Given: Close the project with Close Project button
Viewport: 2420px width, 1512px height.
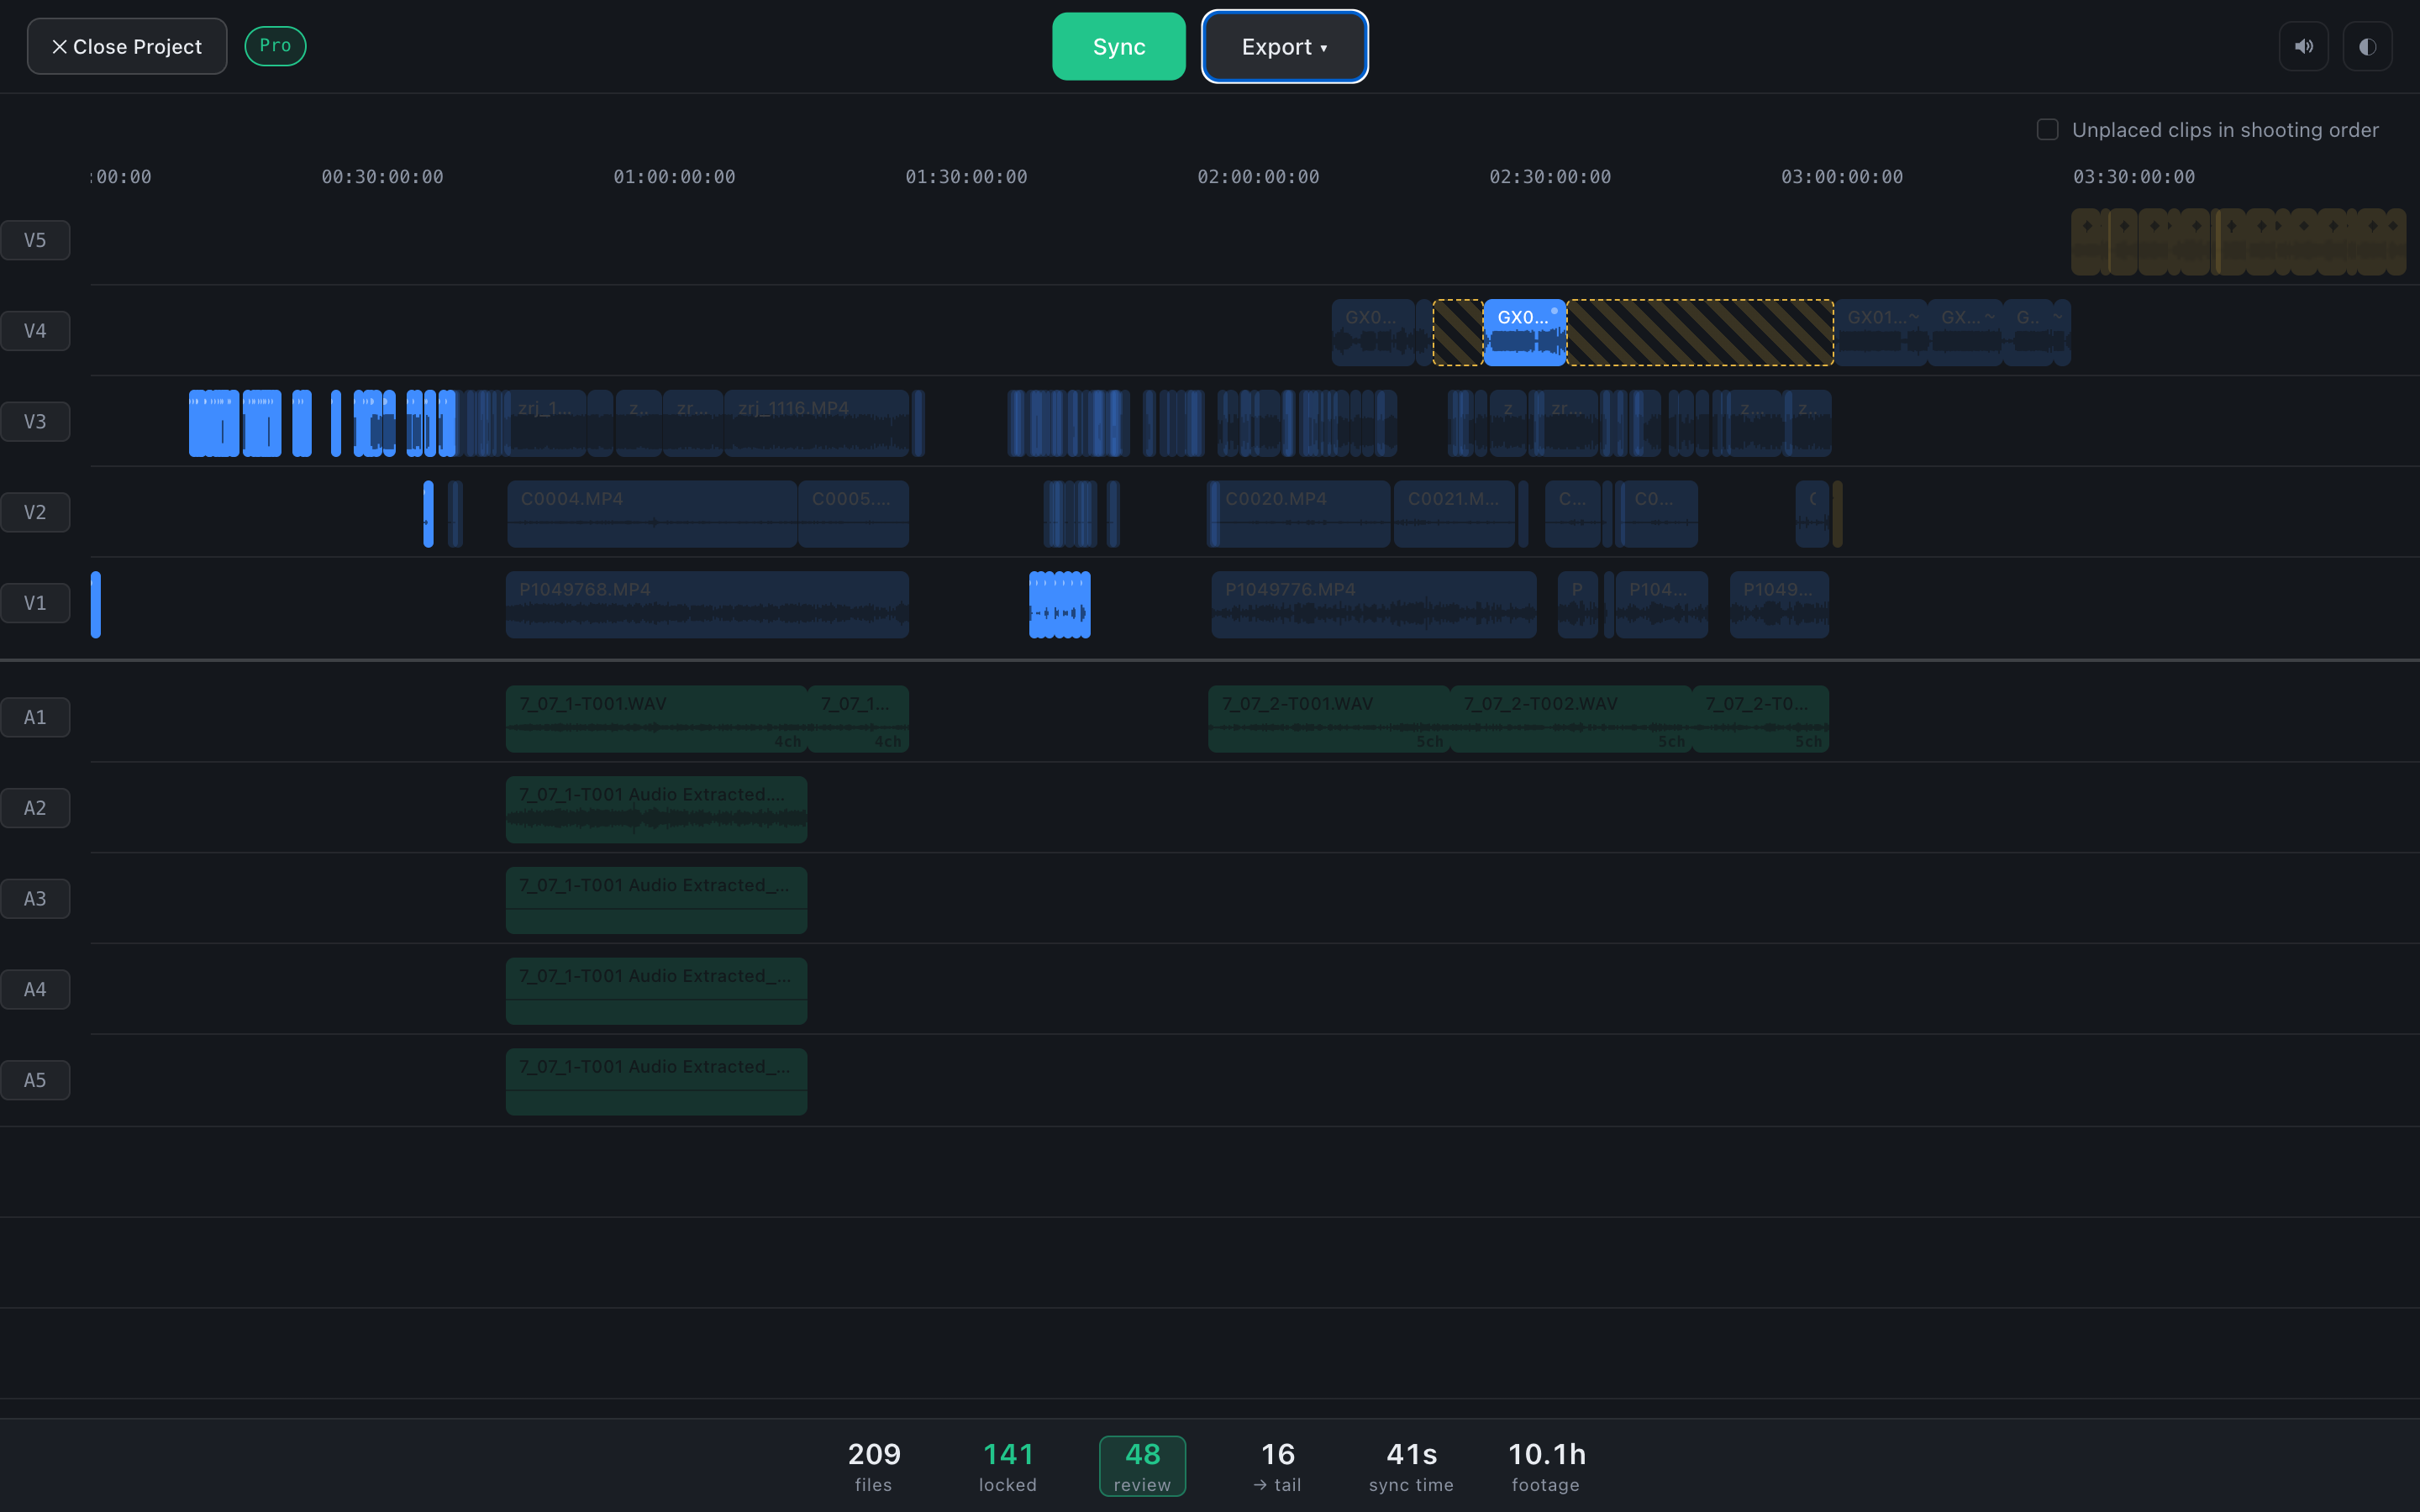Looking at the screenshot, I should click(127, 46).
